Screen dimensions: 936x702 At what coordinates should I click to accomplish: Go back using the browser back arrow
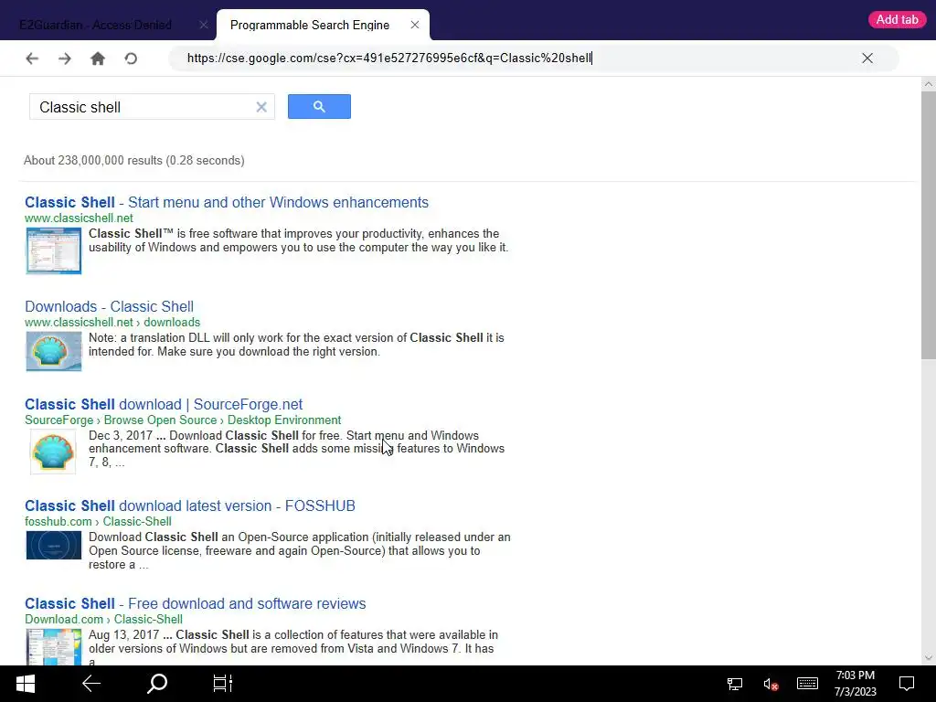(32, 58)
